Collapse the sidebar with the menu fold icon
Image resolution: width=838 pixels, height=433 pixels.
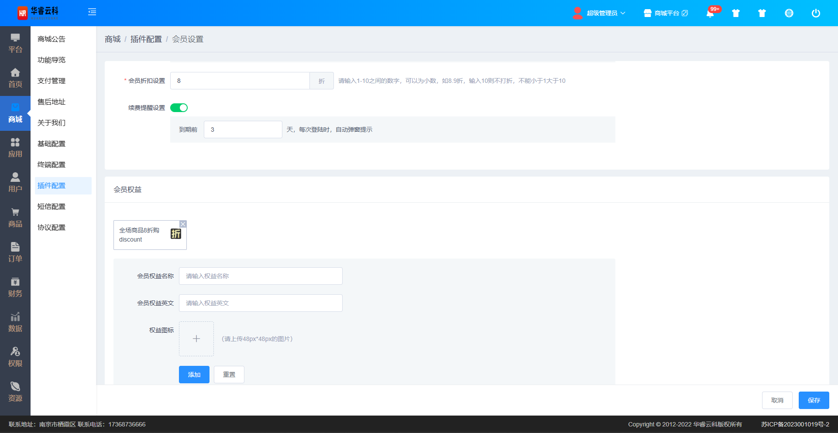(x=92, y=12)
